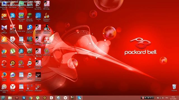Launch the Minecraft - RU-M.ORG shortcut
This screenshot has width=179, height=100.
pos(30,17)
